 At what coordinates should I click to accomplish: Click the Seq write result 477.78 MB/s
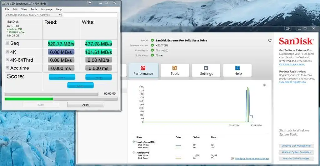coord(98,44)
